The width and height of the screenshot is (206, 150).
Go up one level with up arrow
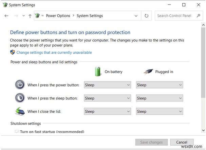coord(30,16)
